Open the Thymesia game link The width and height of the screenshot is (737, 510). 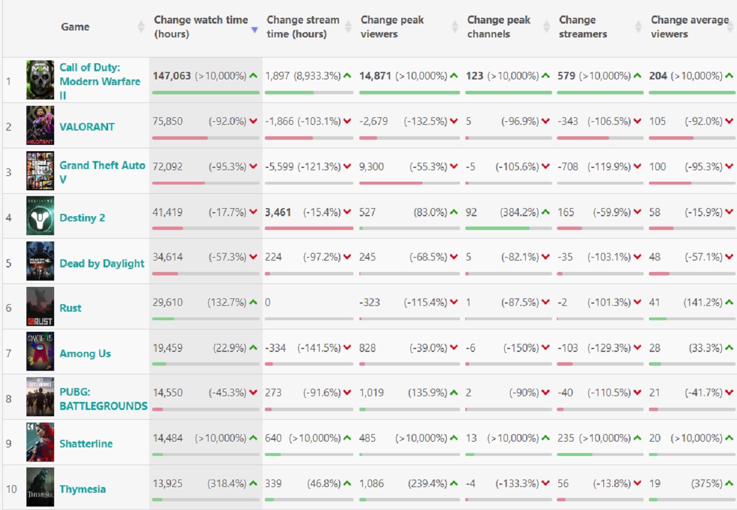83,489
